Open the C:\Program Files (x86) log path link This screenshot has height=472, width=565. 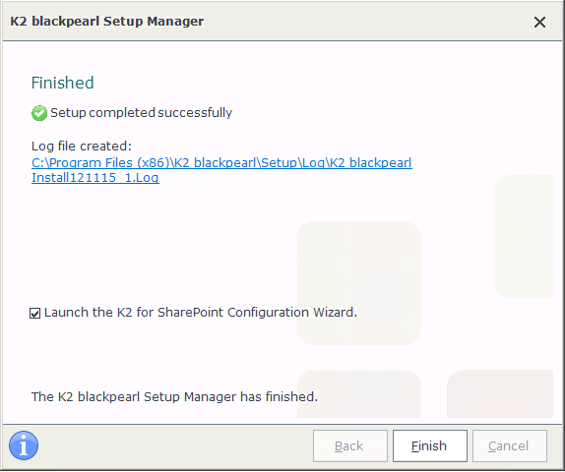pos(221,162)
